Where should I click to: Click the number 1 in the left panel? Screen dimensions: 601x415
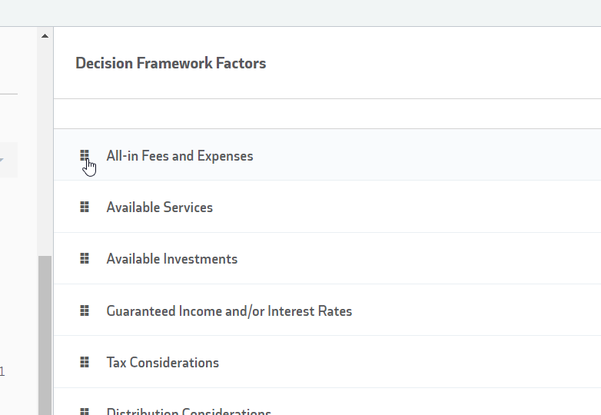coord(2,372)
